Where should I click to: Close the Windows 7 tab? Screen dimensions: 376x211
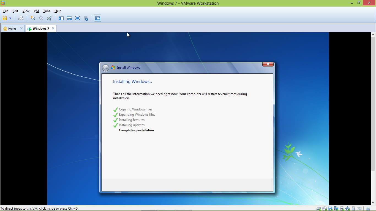[x=53, y=28]
